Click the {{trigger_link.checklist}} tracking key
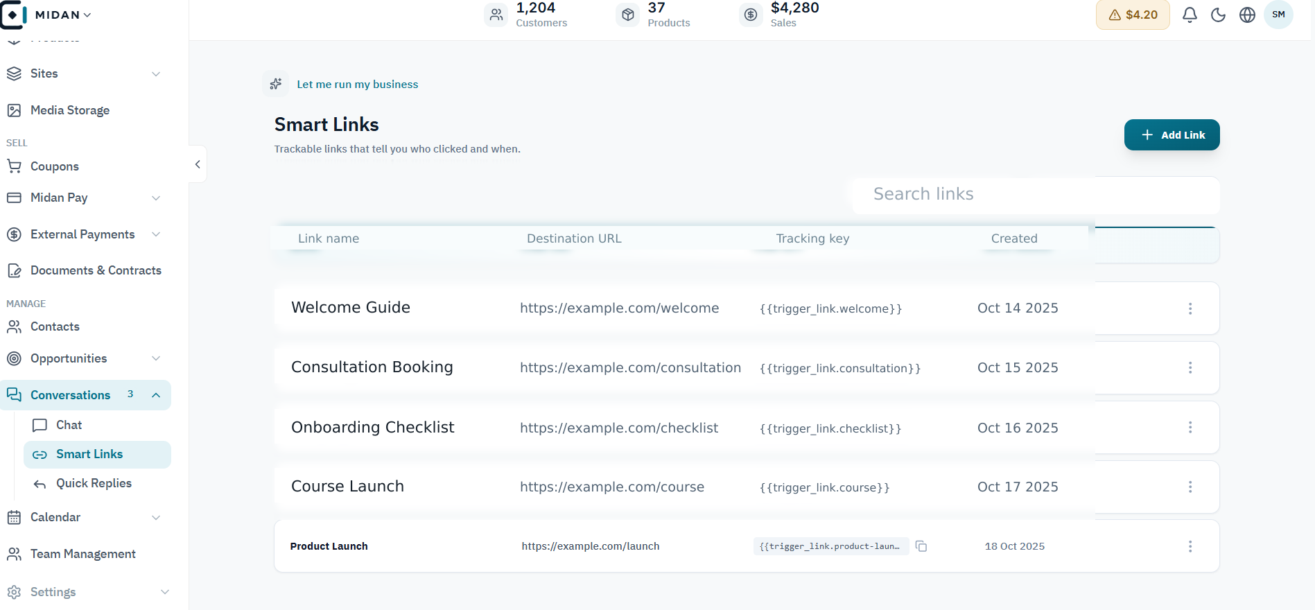Screen dimensions: 1315x610 pyautogui.click(x=830, y=428)
